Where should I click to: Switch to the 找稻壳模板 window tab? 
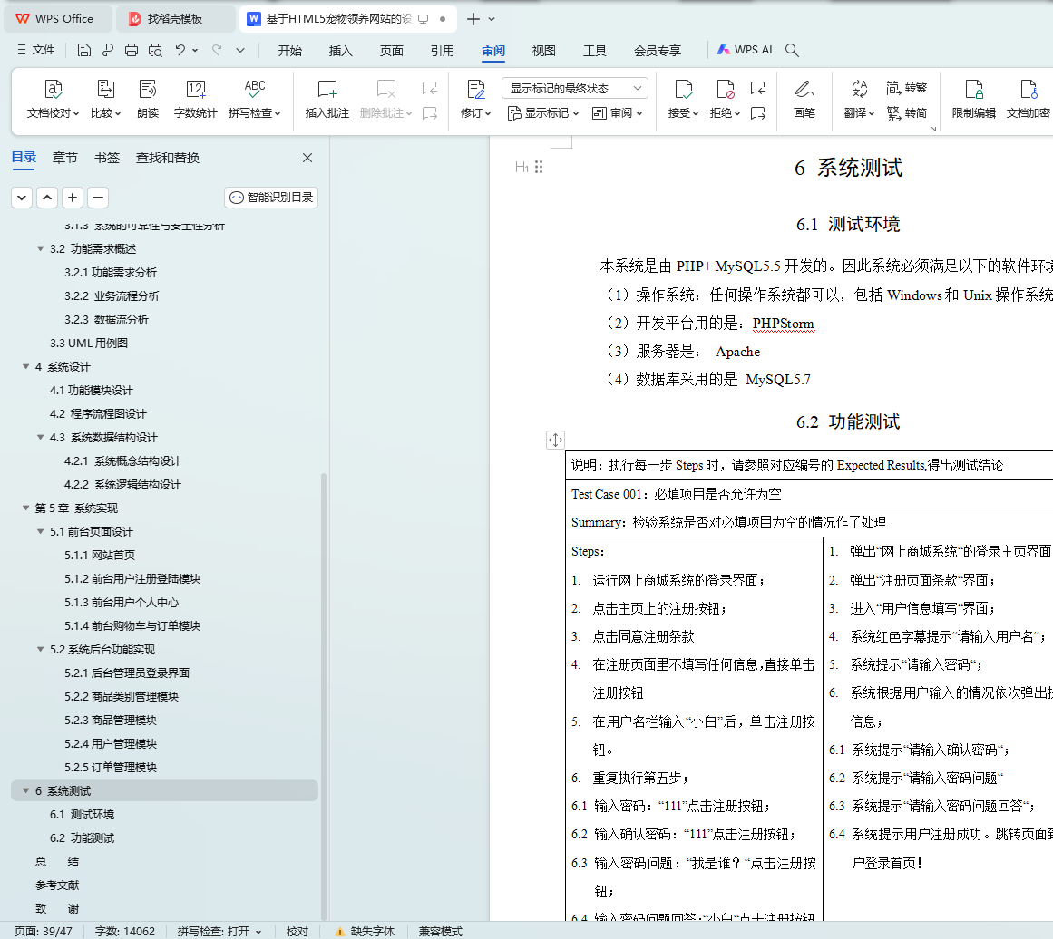click(x=175, y=19)
